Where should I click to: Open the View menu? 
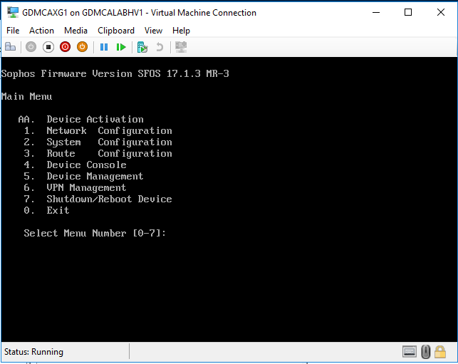[153, 31]
